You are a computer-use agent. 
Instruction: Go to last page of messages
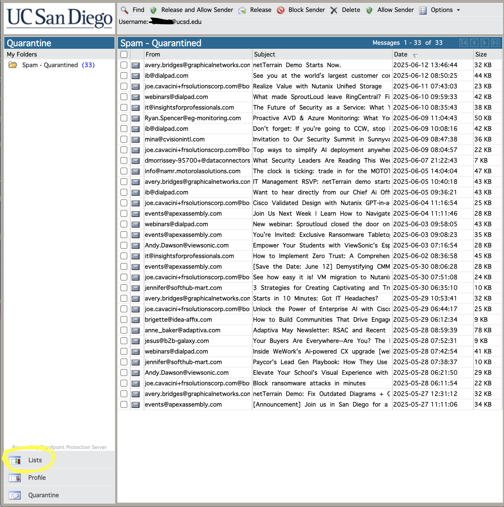pos(496,43)
